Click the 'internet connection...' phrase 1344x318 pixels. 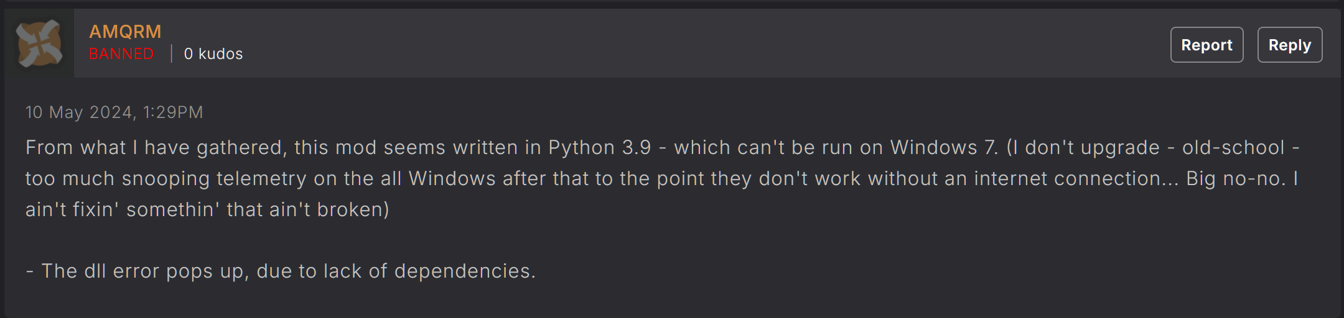(x=1076, y=179)
